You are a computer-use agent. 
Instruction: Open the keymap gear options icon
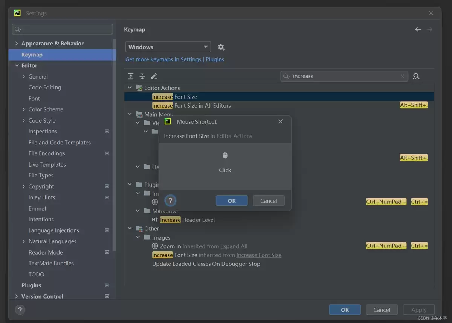coord(221,47)
